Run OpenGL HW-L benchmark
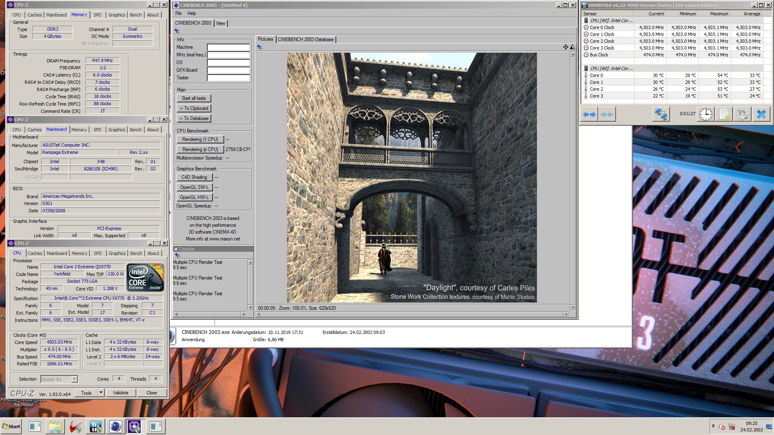 click(x=194, y=197)
